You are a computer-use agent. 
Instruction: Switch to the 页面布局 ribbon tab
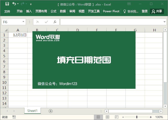pos(41,11)
